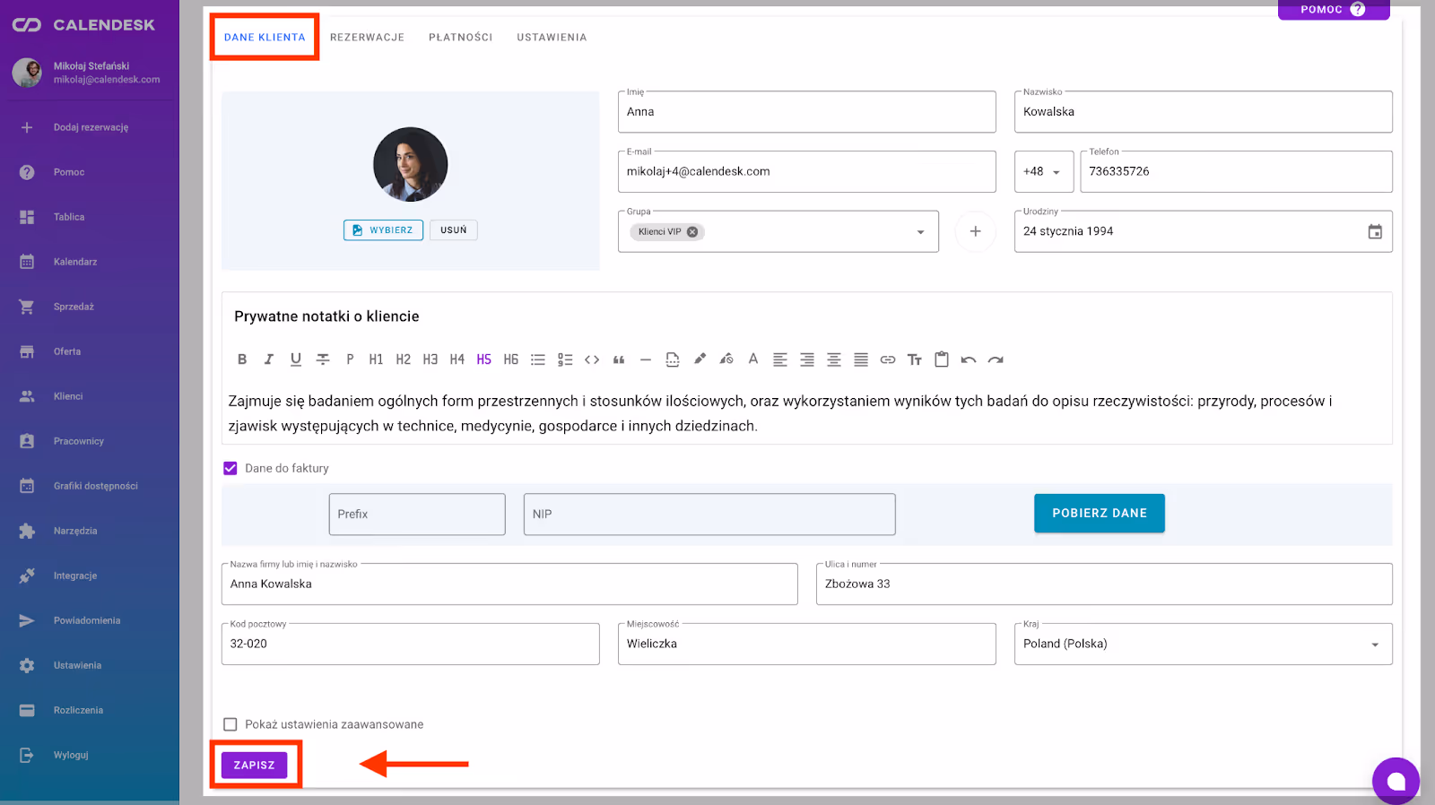Go to Klienci in the sidebar

pos(90,396)
